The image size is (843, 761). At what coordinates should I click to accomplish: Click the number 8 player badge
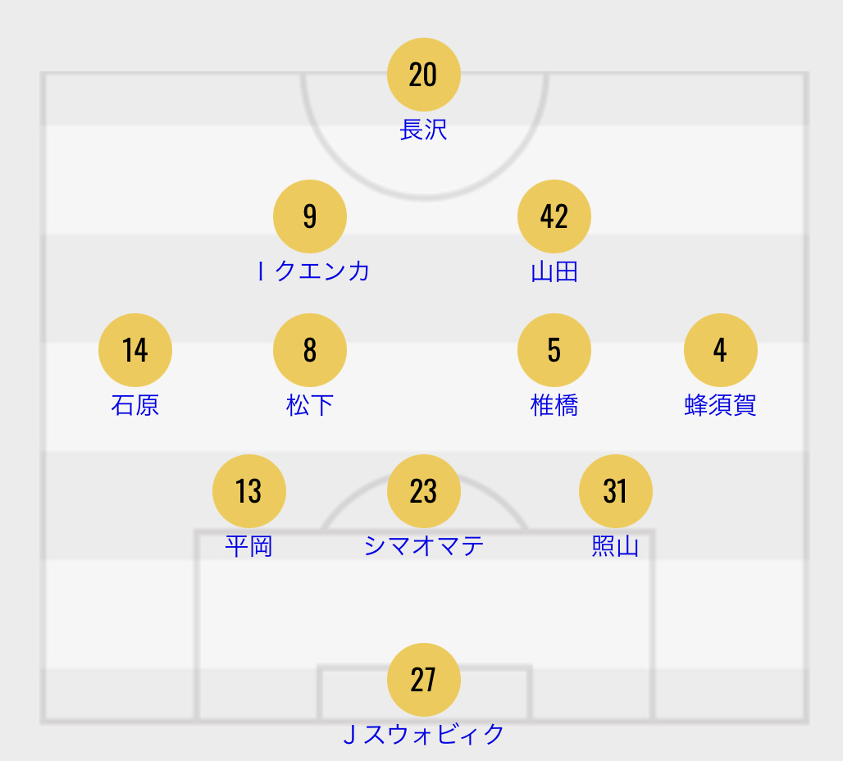point(309,350)
